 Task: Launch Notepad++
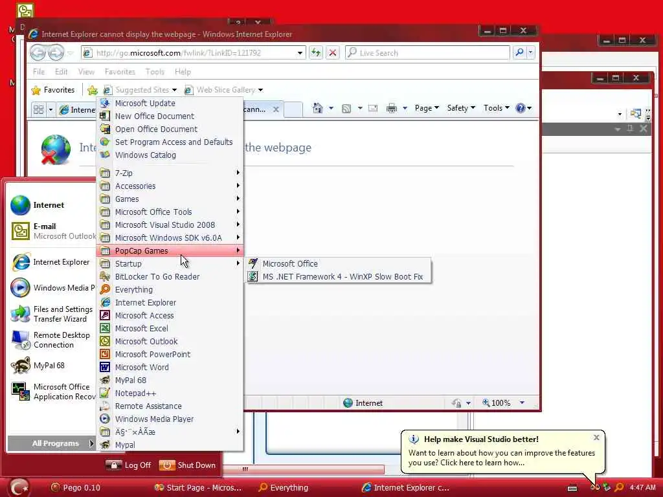click(170, 393)
